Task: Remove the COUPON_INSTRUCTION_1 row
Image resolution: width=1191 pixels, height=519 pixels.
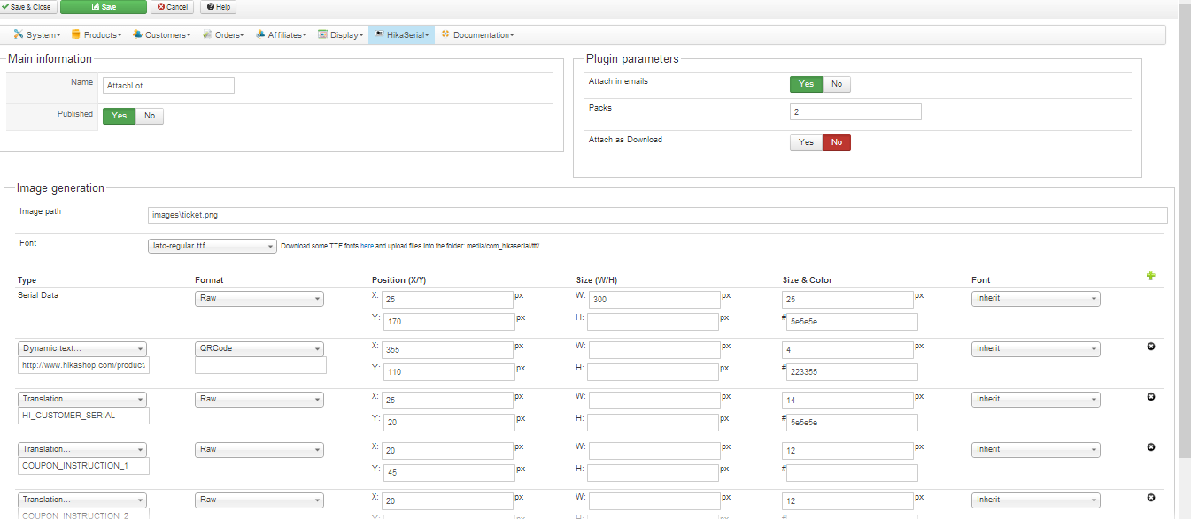Action: click(1150, 447)
